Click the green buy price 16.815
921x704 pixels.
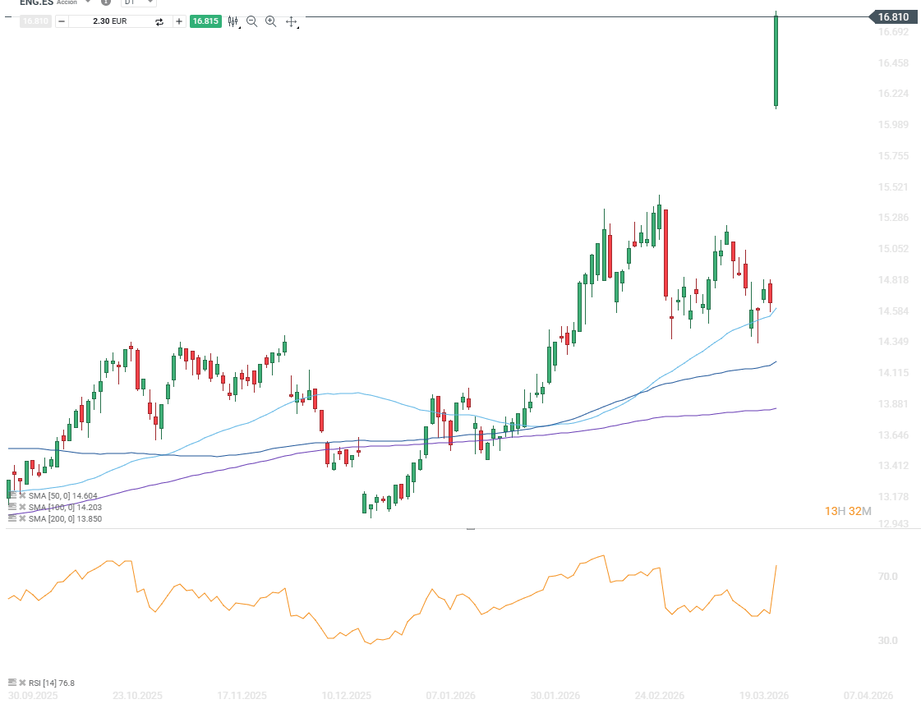coord(205,21)
